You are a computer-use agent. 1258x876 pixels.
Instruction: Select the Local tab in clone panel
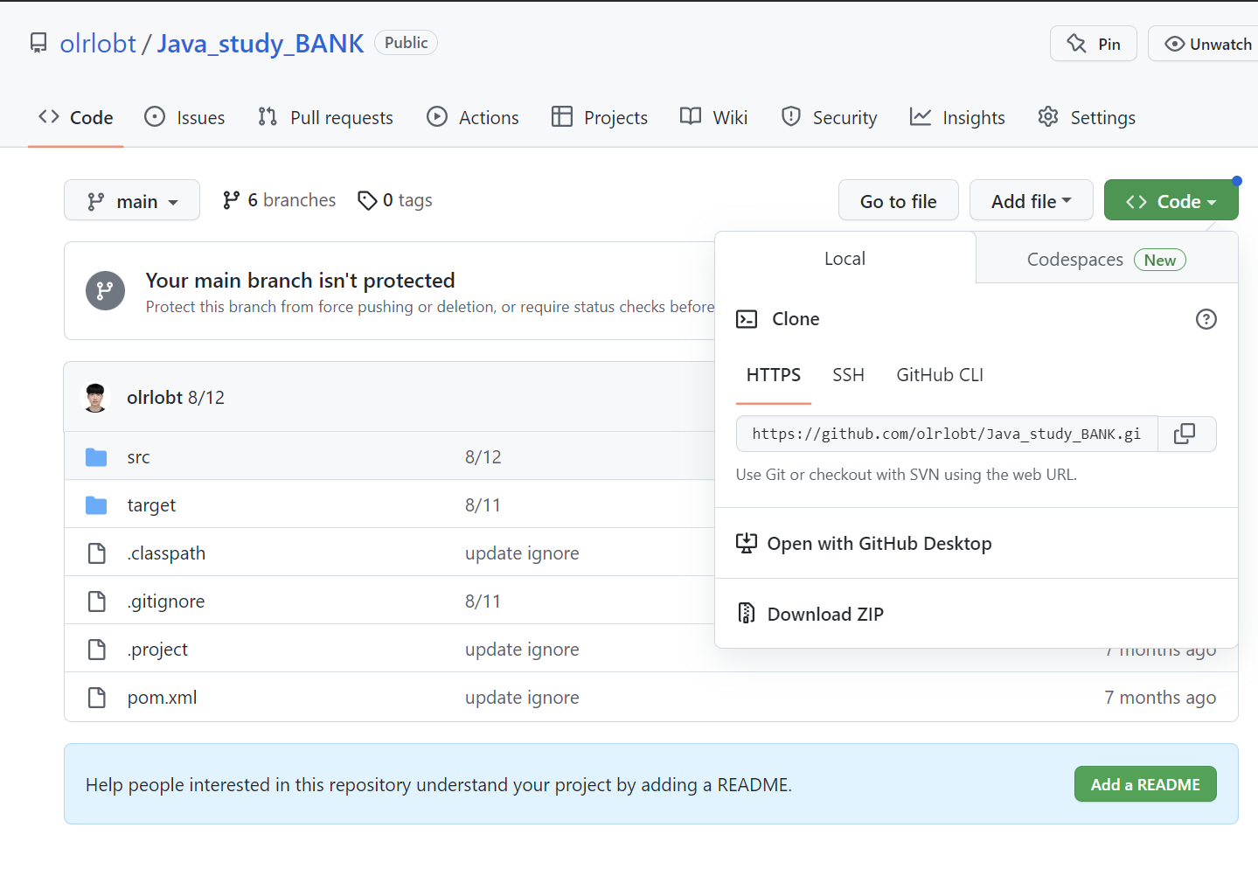pyautogui.click(x=844, y=258)
